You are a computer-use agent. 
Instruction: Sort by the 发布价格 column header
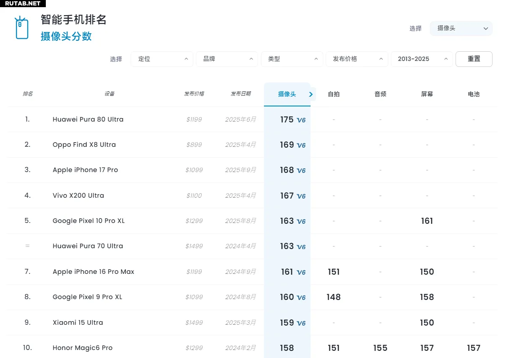tap(194, 94)
